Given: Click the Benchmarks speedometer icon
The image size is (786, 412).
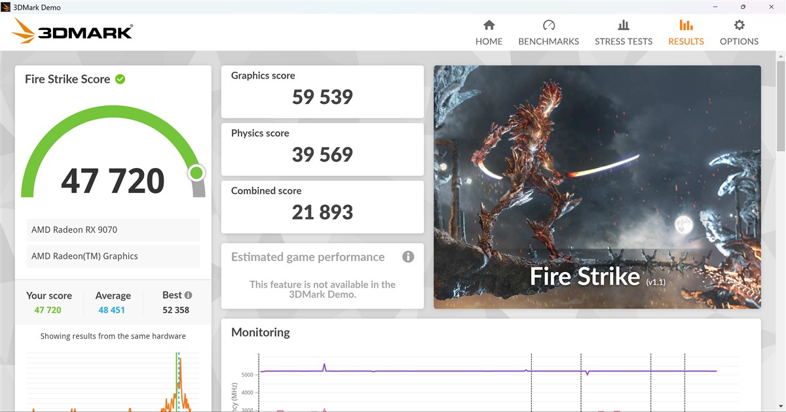Looking at the screenshot, I should (x=548, y=26).
